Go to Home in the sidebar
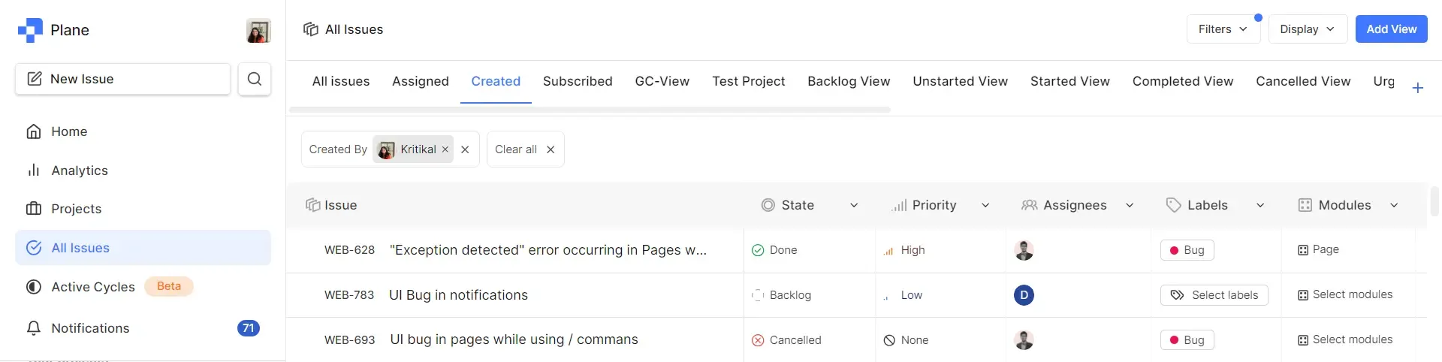Screen dimensions: 1442x362 (x=69, y=131)
